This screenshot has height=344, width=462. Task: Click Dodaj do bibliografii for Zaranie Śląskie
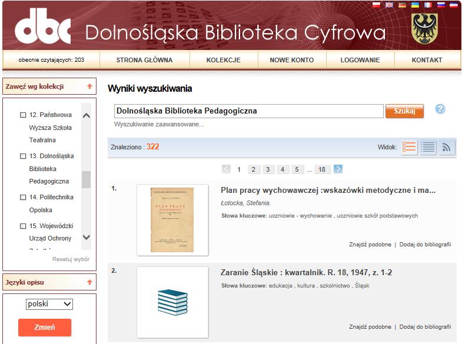click(425, 326)
